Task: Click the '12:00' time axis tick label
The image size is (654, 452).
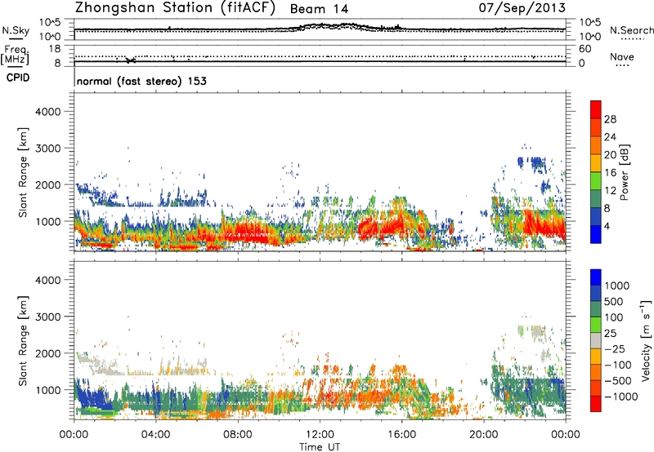Action: point(320,435)
